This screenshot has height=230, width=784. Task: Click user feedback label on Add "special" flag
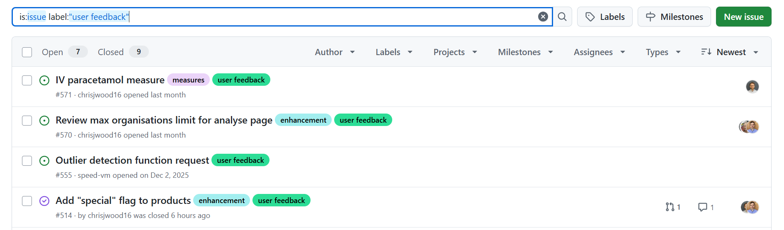(x=281, y=201)
